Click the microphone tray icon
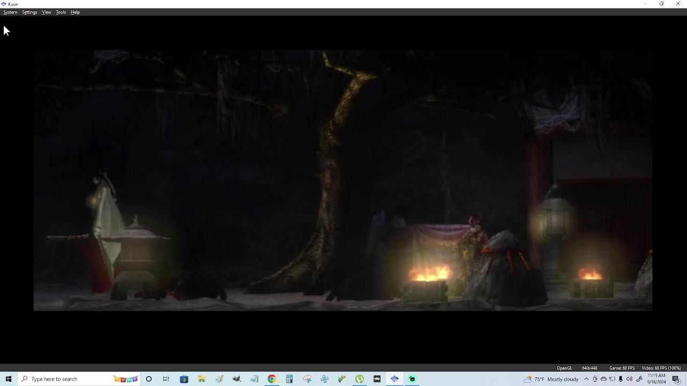Screen dimensions: 687x386 click(620, 379)
